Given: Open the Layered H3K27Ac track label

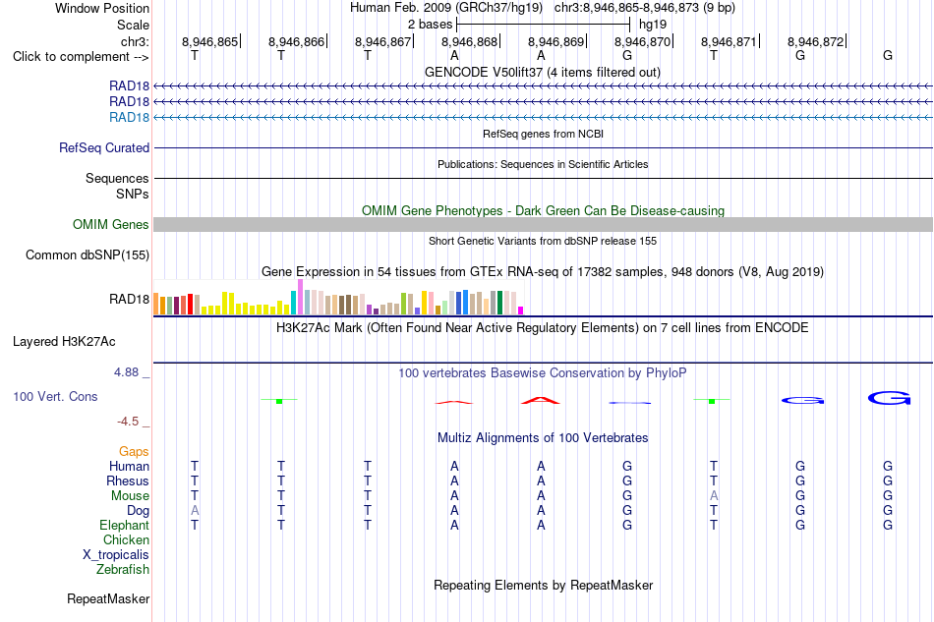Looking at the screenshot, I should point(64,342).
